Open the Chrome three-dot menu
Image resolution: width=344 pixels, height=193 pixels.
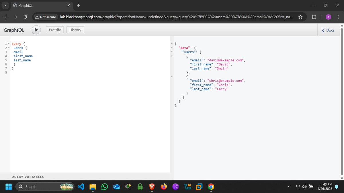[338, 17]
